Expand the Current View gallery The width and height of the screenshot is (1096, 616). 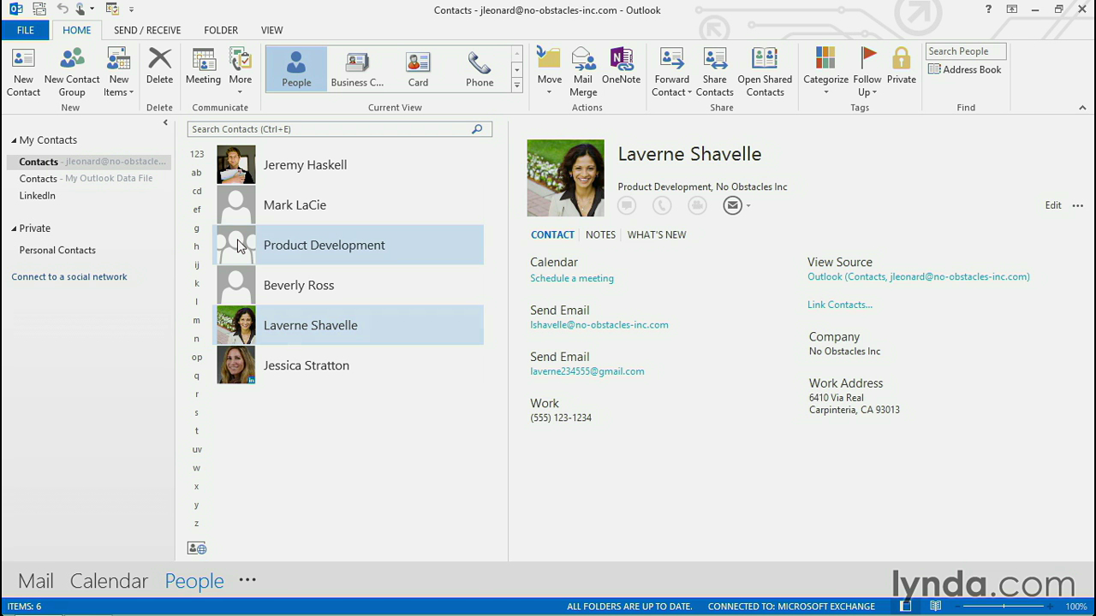pos(516,85)
